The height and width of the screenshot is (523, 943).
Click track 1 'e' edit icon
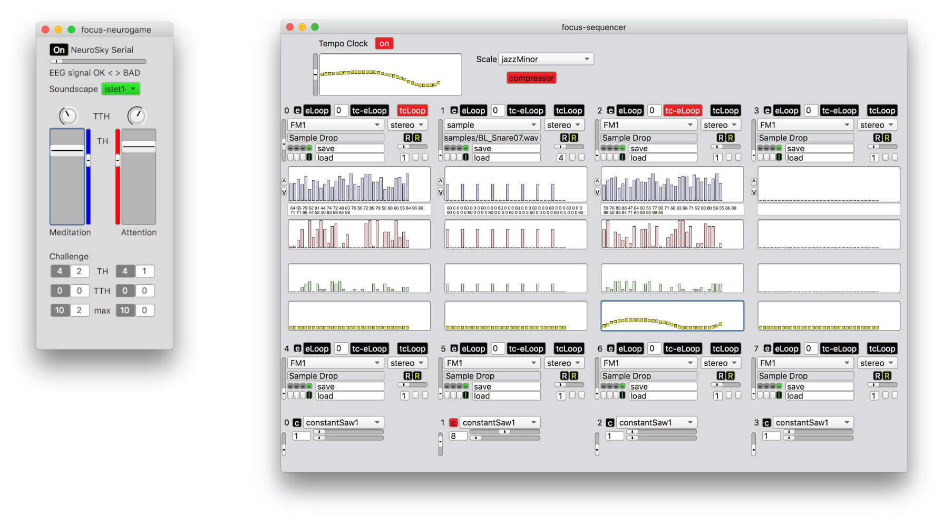point(454,111)
